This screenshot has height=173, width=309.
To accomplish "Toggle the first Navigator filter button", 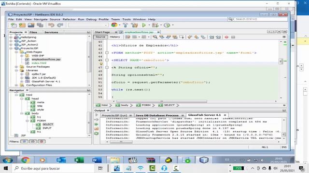I will click(24, 141).
